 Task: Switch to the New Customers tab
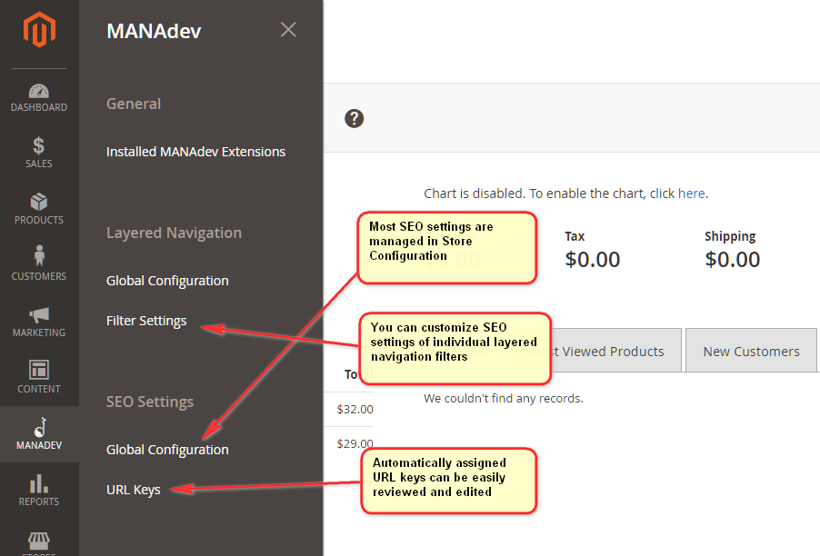click(x=751, y=350)
